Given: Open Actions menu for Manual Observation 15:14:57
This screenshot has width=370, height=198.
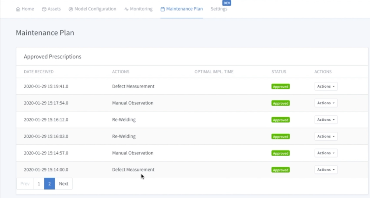Looking at the screenshot, I should pos(326,153).
